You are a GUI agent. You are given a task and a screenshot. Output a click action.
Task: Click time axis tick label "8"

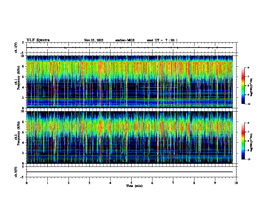[x=194, y=183]
